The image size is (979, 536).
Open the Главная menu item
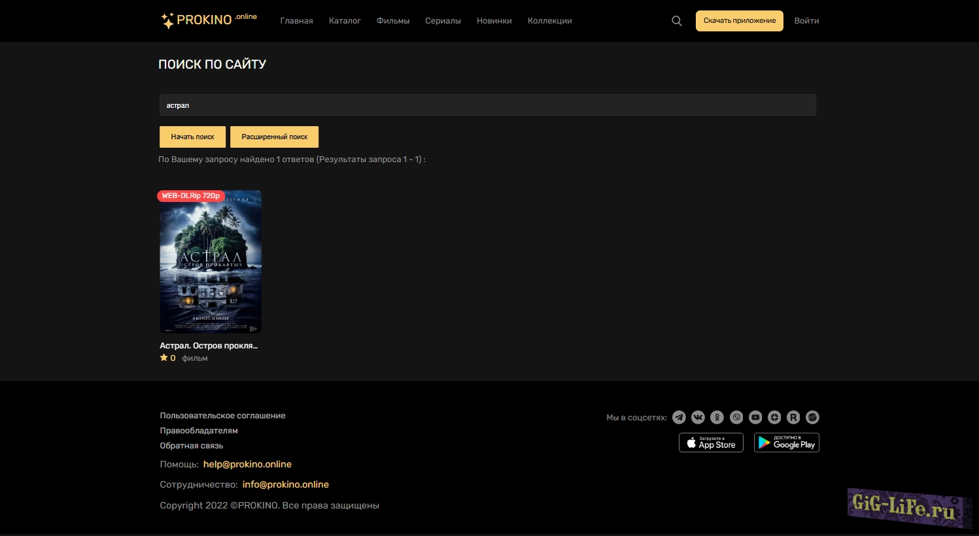[296, 21]
